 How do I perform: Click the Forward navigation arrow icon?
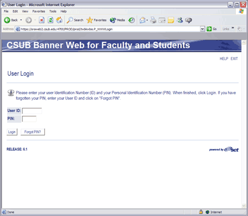coord(29,20)
